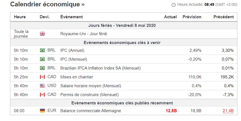This screenshot has height=121, width=241.
Task: Open Brazilian IPCA Inflation Index SA event
Action: pyautogui.click(x=100, y=68)
